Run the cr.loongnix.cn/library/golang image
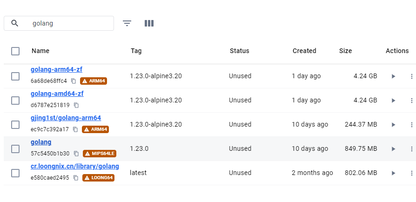The width and height of the screenshot is (416, 202). [x=393, y=173]
